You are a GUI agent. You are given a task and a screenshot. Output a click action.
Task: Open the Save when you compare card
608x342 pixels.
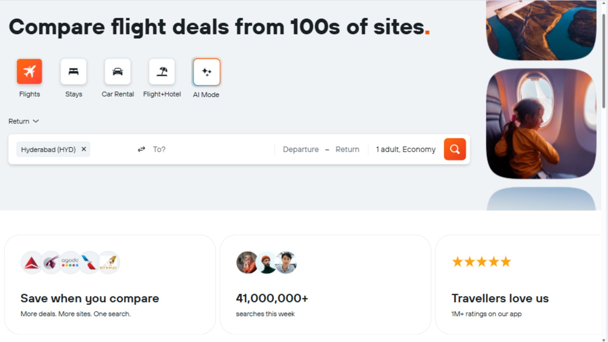(110, 285)
